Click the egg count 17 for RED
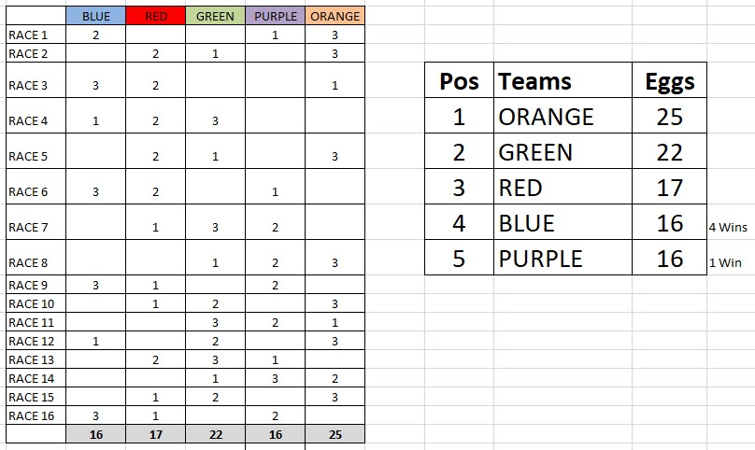 (669, 187)
